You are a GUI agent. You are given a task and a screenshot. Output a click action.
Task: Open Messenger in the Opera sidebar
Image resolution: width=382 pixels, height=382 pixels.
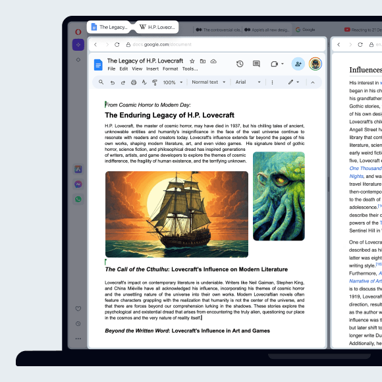tap(78, 184)
